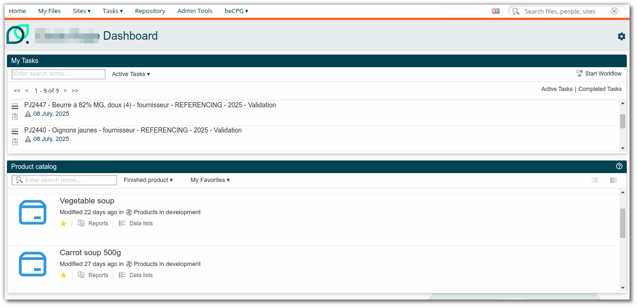Click Data lists icon for Vegetable soup
The height and width of the screenshot is (307, 637).
point(122,223)
